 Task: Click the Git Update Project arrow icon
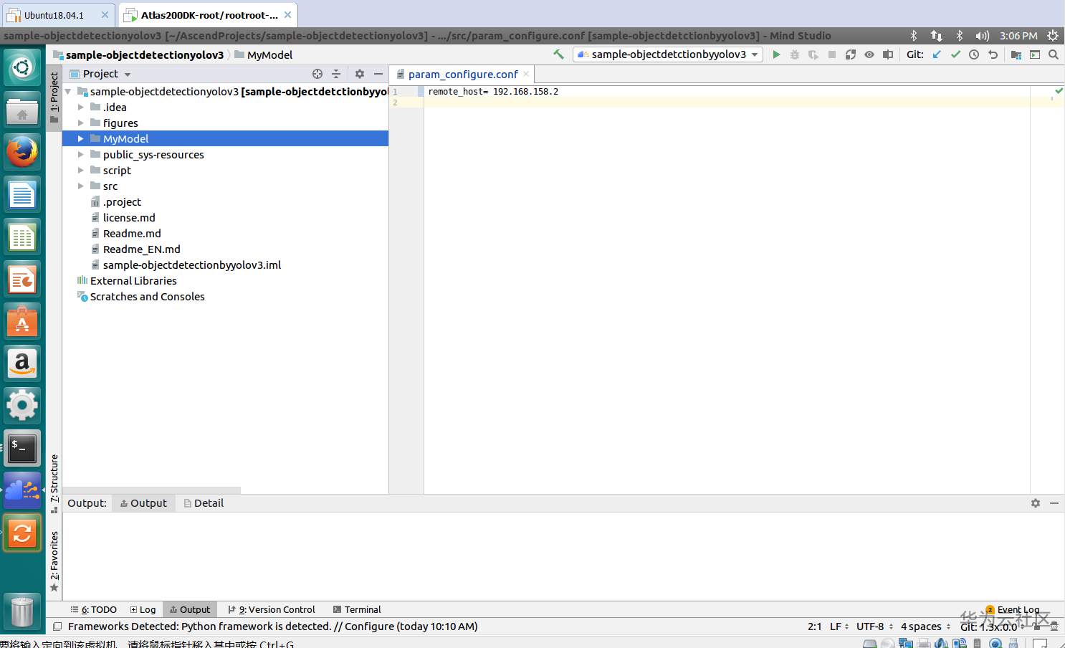pos(937,54)
